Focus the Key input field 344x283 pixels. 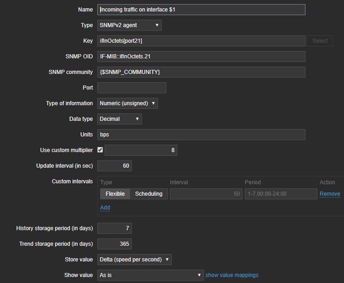pos(201,41)
